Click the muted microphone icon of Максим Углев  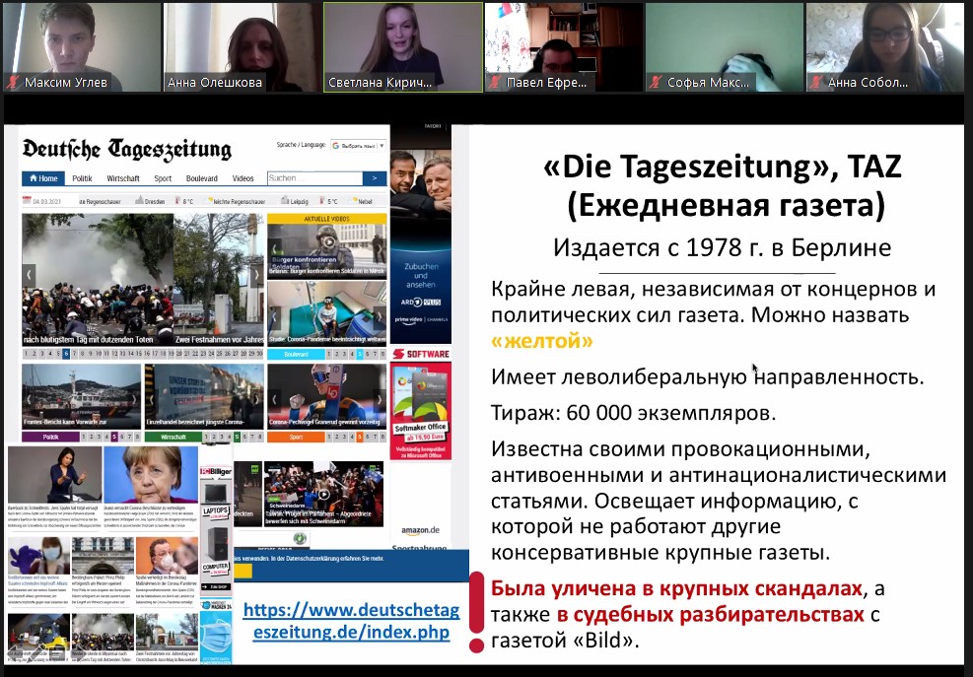pos(13,83)
